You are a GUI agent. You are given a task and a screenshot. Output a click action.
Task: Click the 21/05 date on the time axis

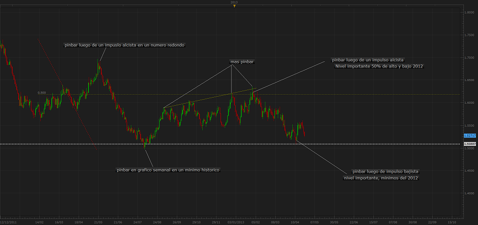click(x=98, y=221)
